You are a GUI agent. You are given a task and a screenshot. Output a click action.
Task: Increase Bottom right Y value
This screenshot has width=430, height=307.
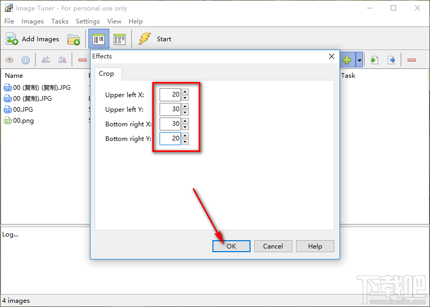pyautogui.click(x=185, y=135)
